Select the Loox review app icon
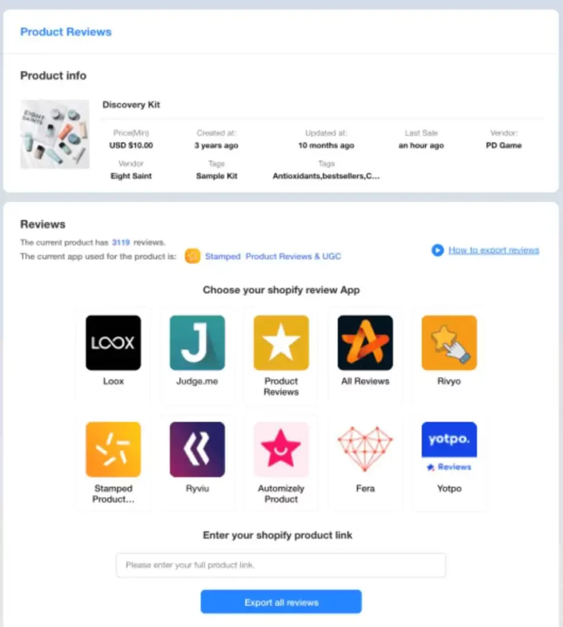This screenshot has height=627, width=563. pos(113,343)
